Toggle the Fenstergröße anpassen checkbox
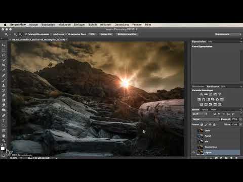The image size is (243, 182). (26, 34)
